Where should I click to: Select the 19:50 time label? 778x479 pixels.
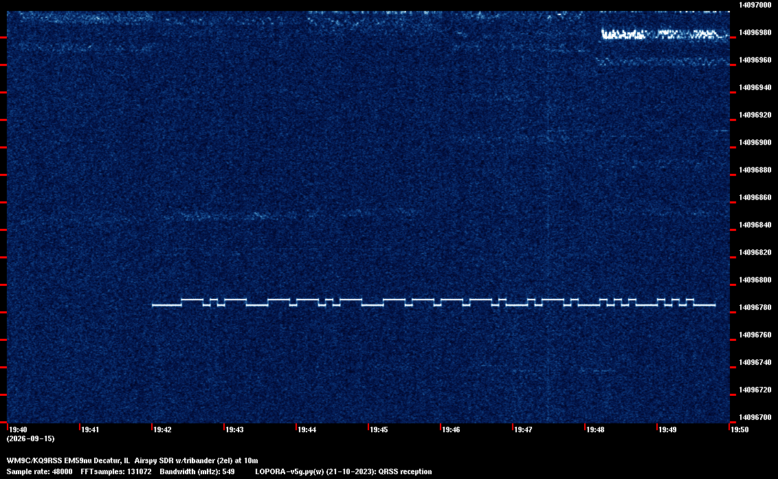740,430
